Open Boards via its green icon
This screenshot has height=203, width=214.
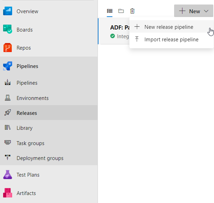(x=8, y=30)
